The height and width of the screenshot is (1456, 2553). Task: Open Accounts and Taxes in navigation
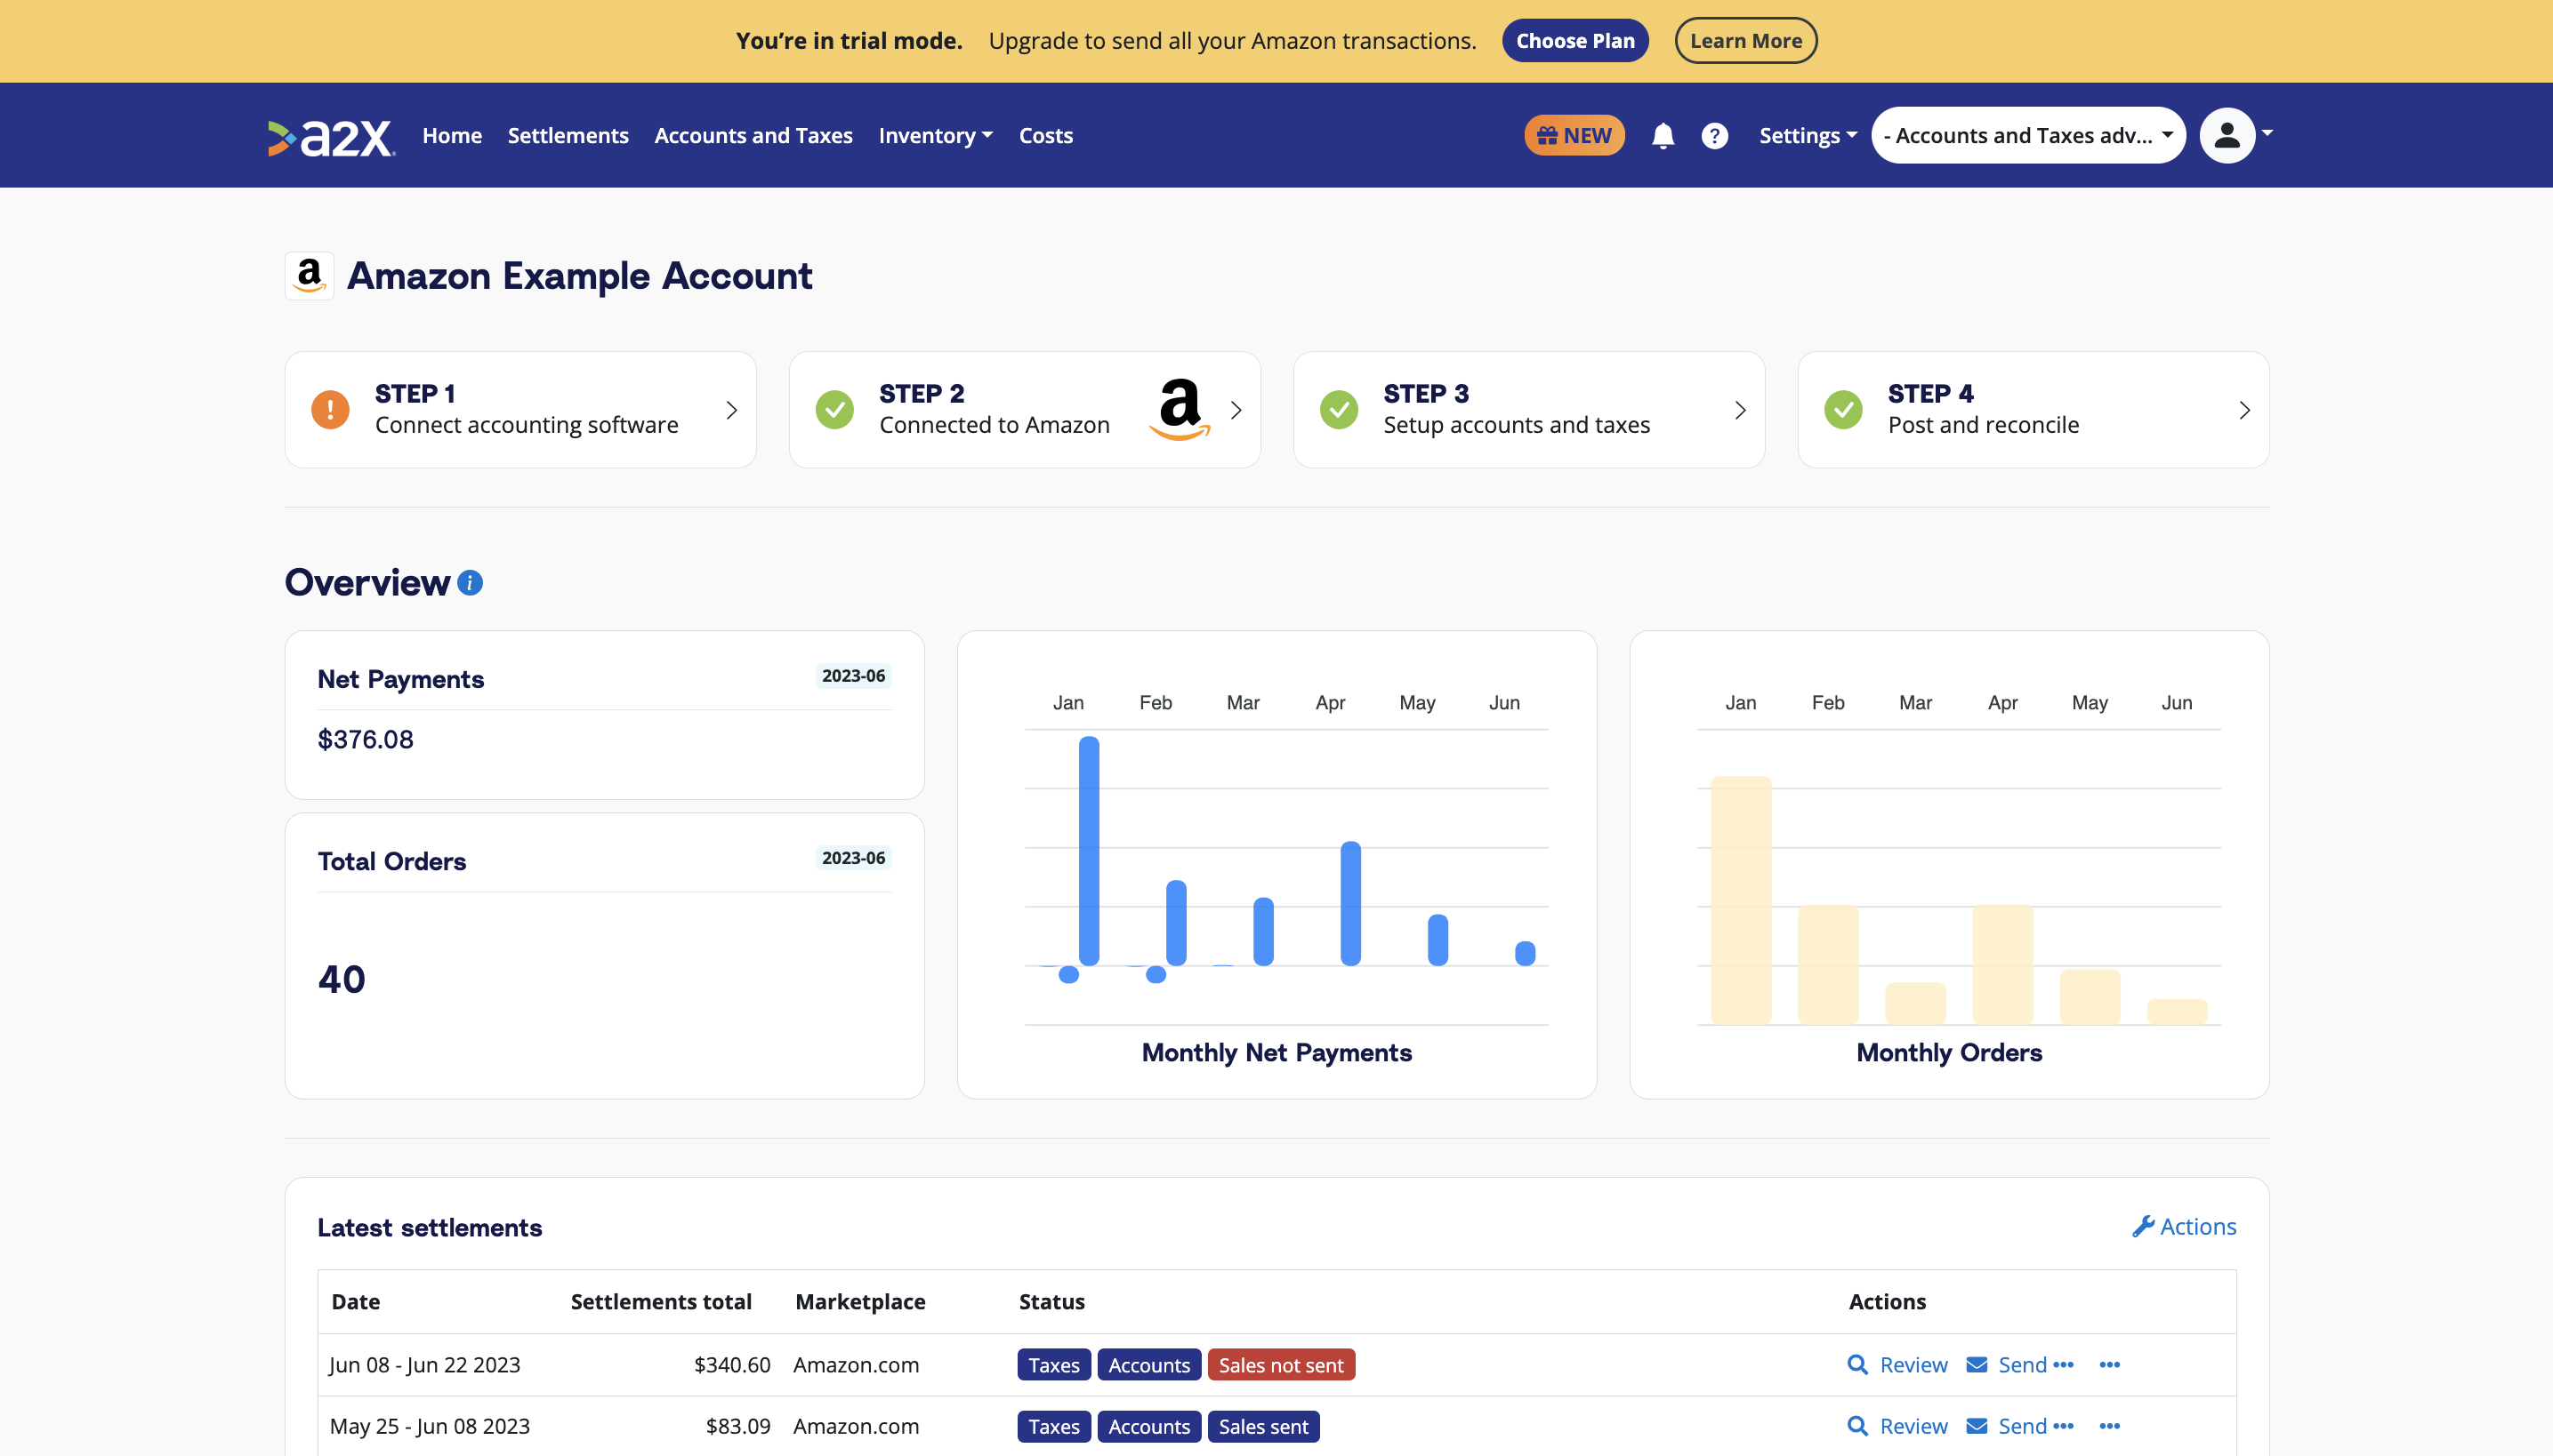753,136
